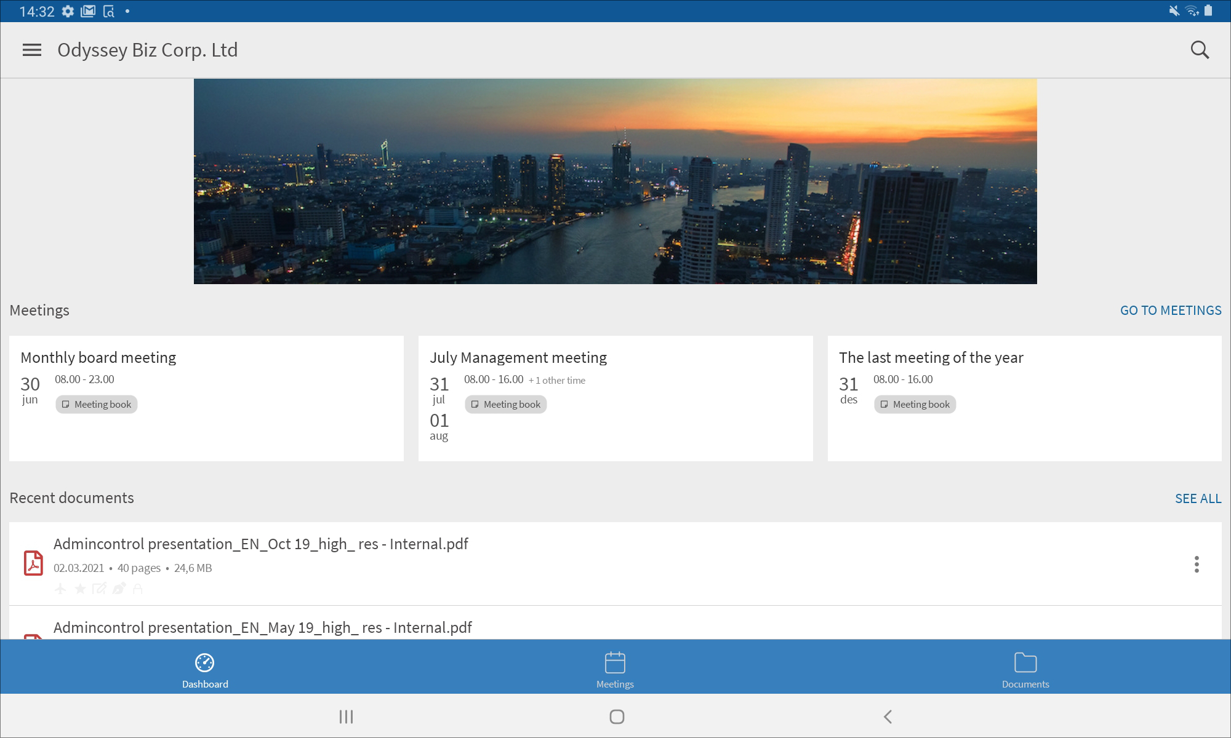The image size is (1231, 738).
Task: Click the Odyssey Biz Corp. Ltd title
Action: (x=148, y=50)
